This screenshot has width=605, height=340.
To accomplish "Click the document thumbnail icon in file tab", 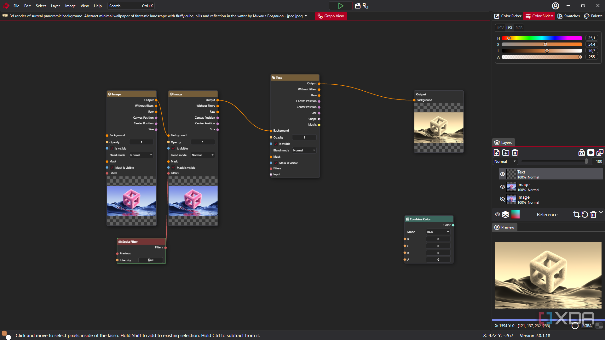I will pyautogui.click(x=5, y=16).
